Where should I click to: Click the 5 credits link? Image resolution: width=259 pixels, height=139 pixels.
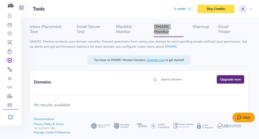pos(180,9)
